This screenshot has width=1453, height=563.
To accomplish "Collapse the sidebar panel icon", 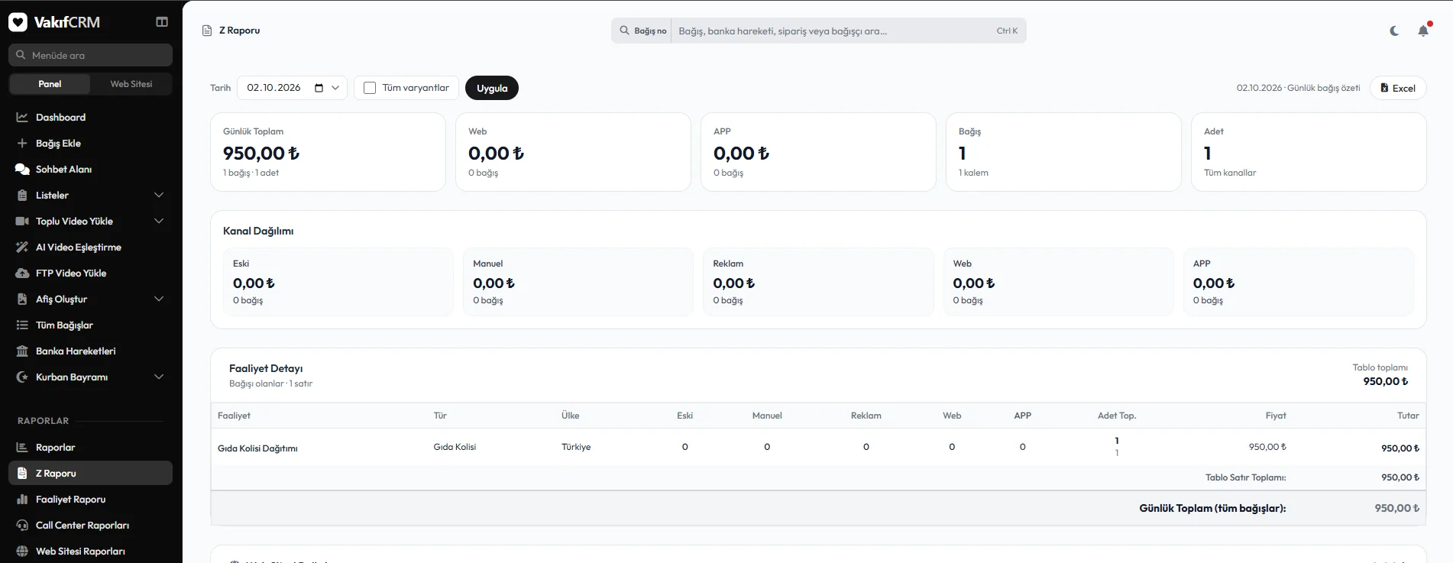I will [162, 22].
